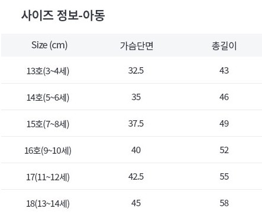The width and height of the screenshot is (262, 218).
Task: Click the 총길이 column header
Action: (224, 46)
